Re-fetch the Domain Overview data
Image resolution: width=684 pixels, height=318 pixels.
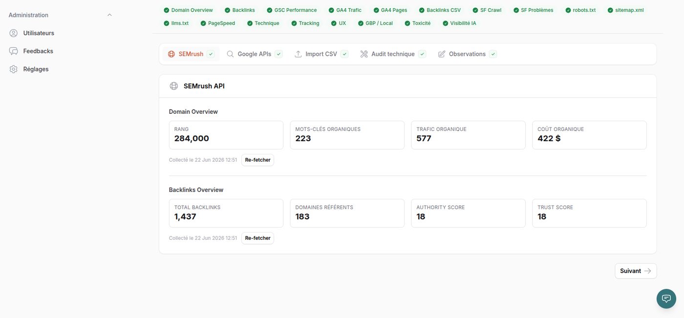(x=257, y=160)
